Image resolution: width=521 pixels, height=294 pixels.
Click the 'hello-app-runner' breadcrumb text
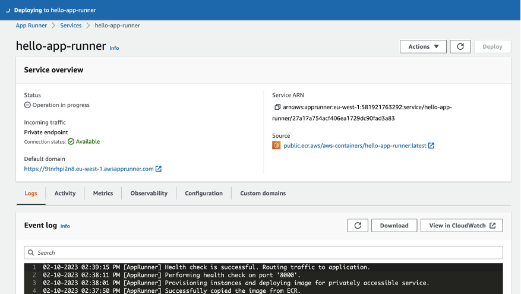[x=117, y=26]
